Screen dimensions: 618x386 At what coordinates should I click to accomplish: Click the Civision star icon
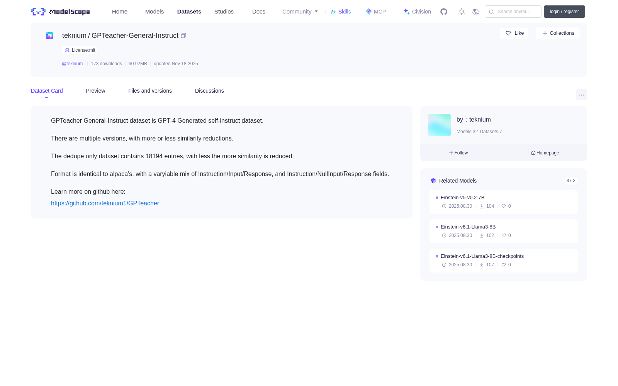coord(406,12)
